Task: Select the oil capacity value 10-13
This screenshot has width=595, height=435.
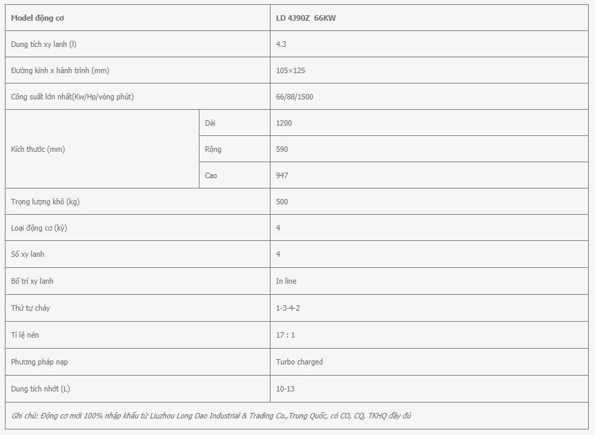Action: click(285, 389)
